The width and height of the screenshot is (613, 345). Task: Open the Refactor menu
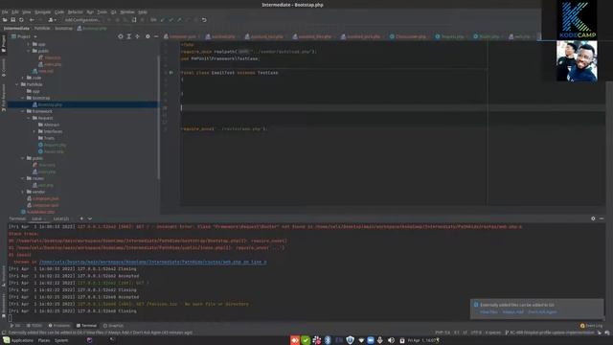[75, 12]
